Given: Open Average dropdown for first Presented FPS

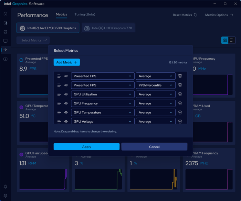Looking at the screenshot, I should tap(156, 76).
